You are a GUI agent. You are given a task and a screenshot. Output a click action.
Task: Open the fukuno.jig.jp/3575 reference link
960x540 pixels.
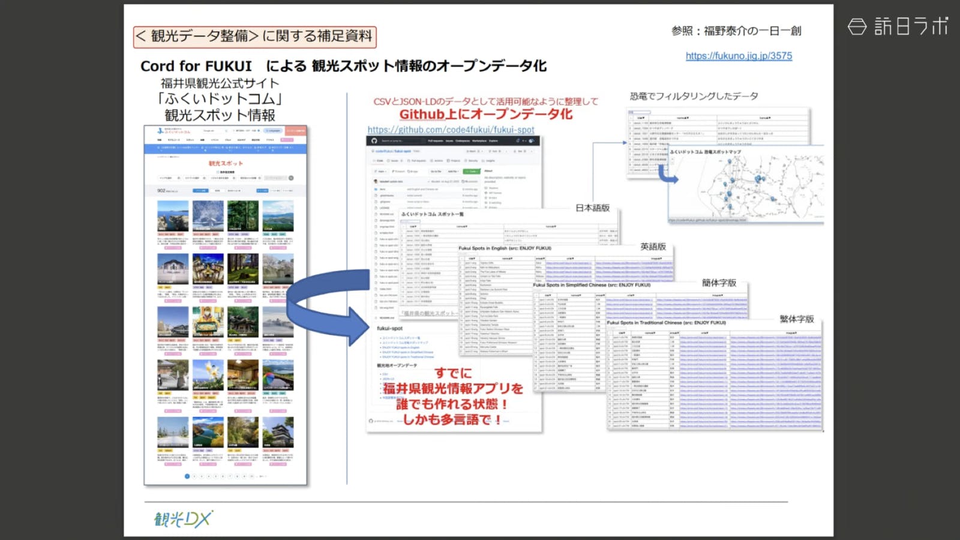pyautogui.click(x=739, y=56)
